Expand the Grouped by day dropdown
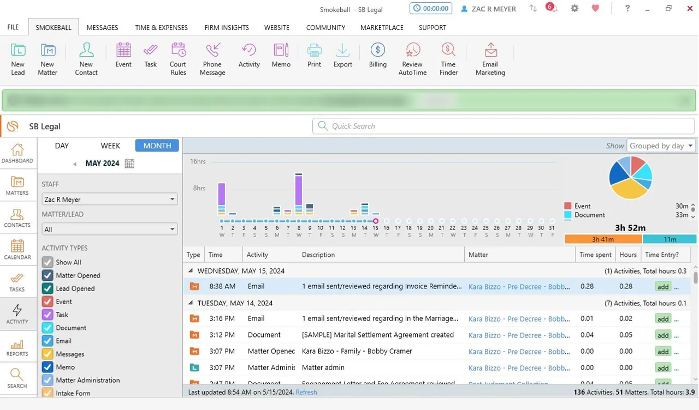The height and width of the screenshot is (410, 699). click(661, 146)
